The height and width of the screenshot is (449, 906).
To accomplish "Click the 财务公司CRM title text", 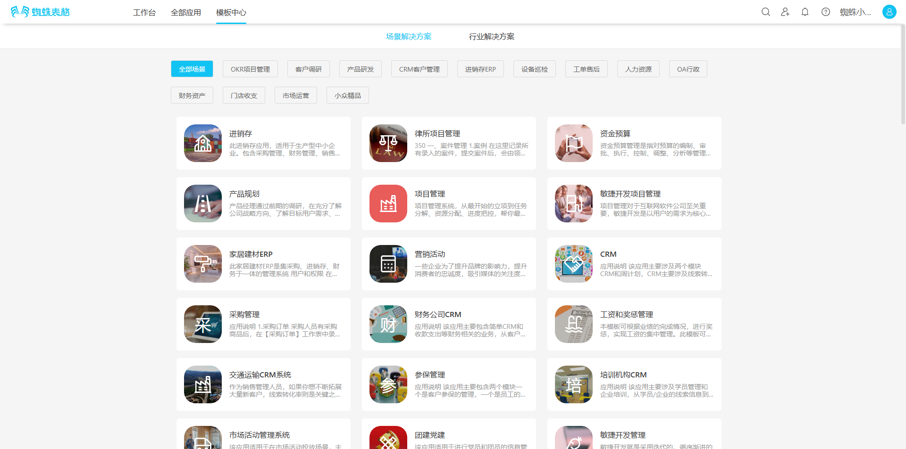I will [x=438, y=315].
